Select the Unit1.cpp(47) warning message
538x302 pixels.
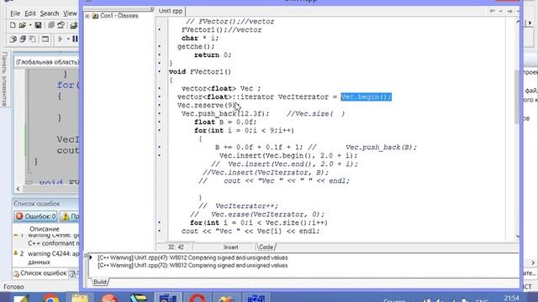(x=193, y=258)
